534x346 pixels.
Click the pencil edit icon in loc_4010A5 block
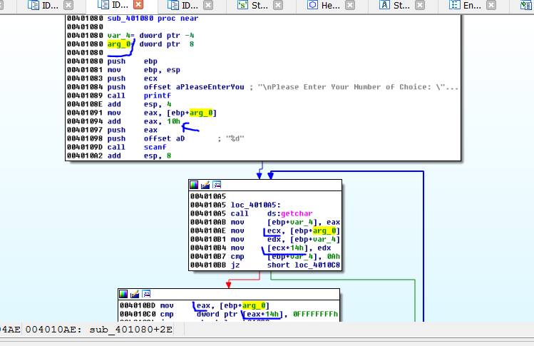(x=205, y=185)
